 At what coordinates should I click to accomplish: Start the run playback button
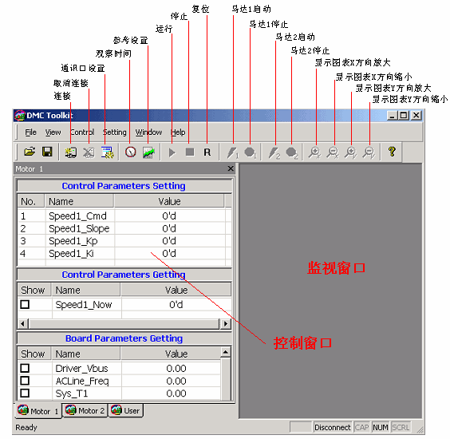[x=172, y=152]
